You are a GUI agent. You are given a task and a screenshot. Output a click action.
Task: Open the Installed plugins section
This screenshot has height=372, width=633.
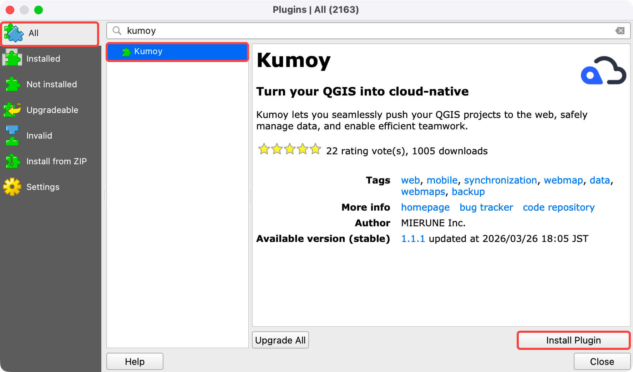[43, 58]
